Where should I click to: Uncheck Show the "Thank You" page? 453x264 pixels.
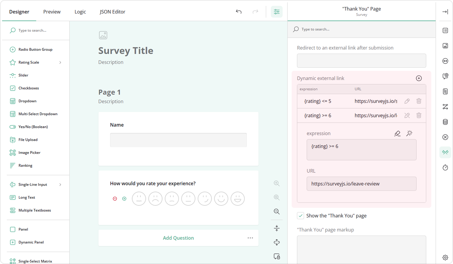[300, 215]
